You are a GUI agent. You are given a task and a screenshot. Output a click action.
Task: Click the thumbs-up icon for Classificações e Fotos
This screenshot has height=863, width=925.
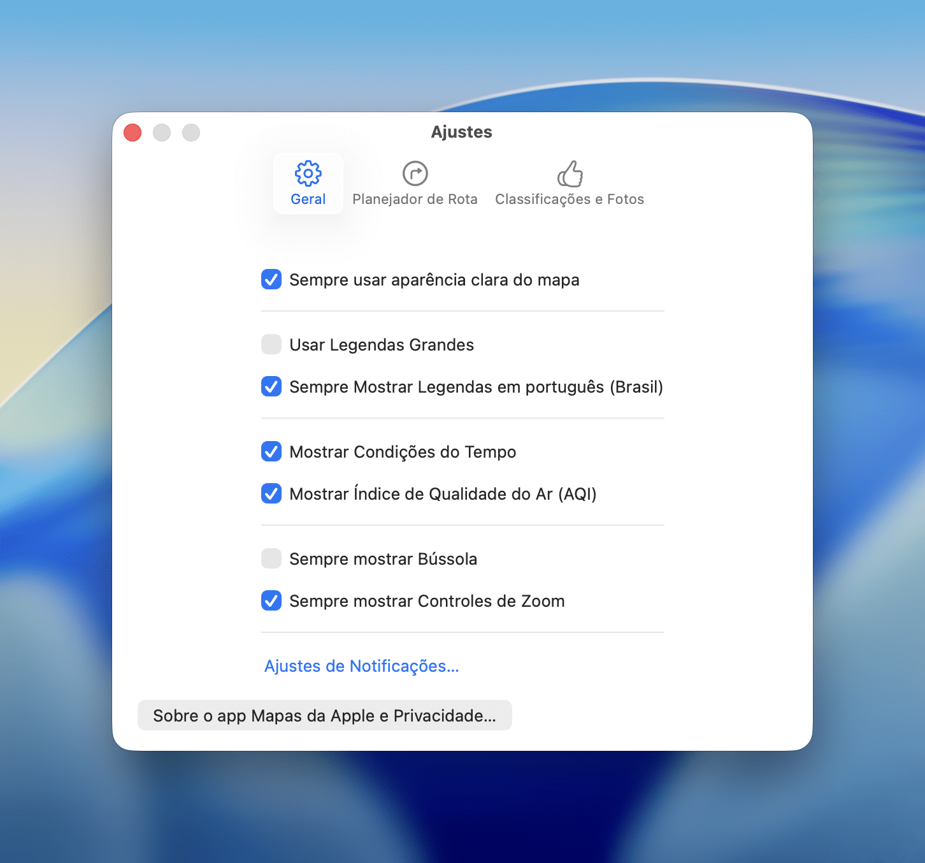tap(570, 173)
